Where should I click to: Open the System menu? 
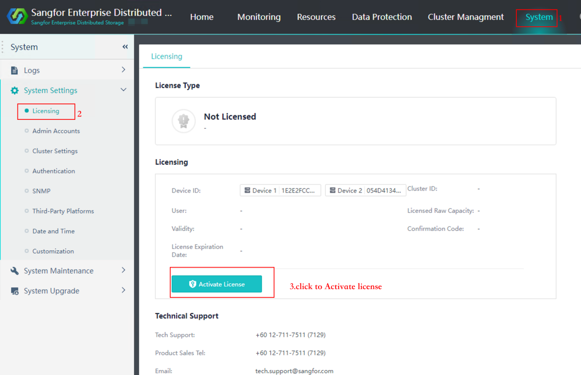click(x=539, y=17)
